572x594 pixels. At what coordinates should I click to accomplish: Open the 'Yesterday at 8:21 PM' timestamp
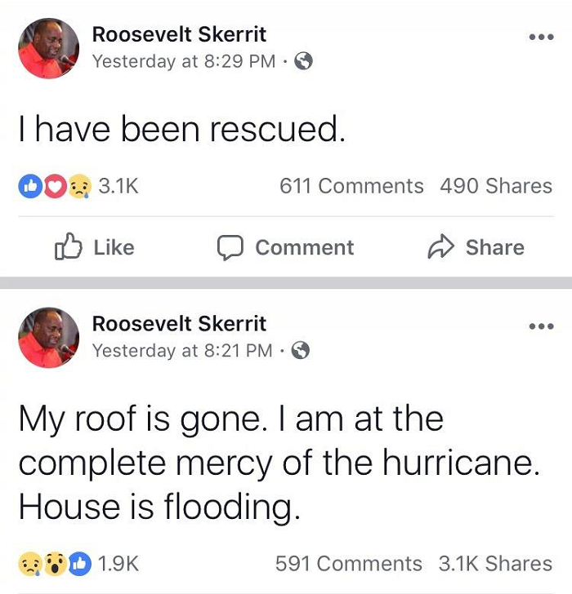182,350
